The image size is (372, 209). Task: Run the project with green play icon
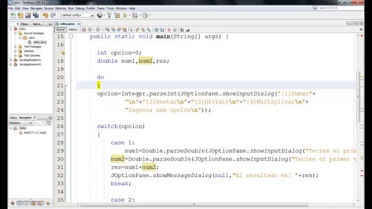tap(125, 16)
